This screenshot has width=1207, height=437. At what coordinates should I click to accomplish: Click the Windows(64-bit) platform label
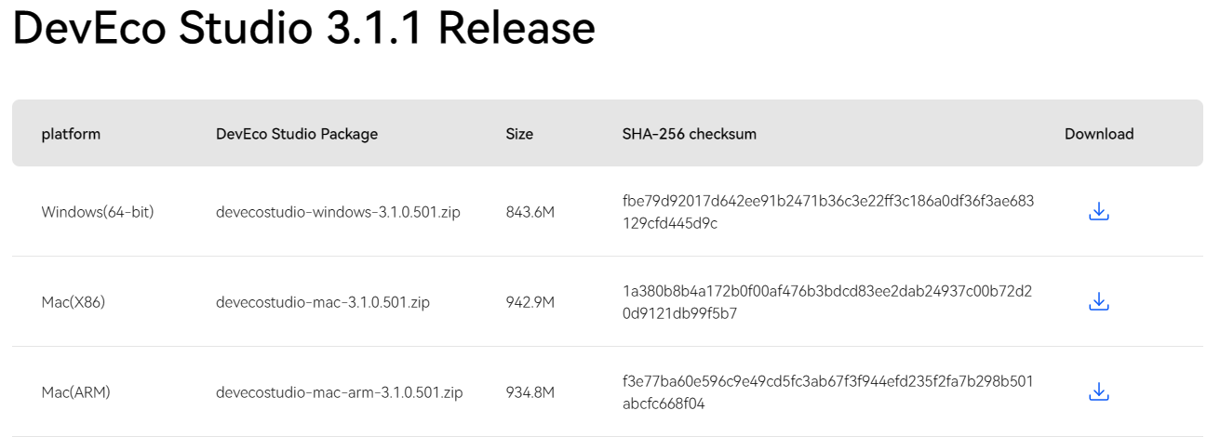(98, 212)
